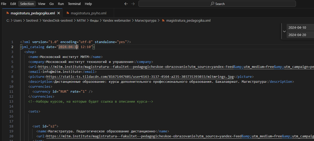Click the XML file icon on magistratura_pedagogika.xml tab
This screenshot has height=141, width=314.
point(8,13)
